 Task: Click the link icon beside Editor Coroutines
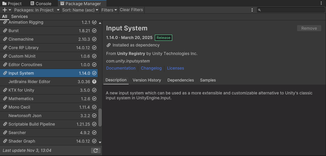tap(5, 65)
